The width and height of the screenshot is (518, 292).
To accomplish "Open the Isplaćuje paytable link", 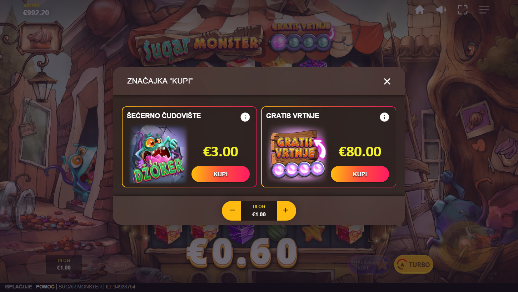I will coord(18,287).
